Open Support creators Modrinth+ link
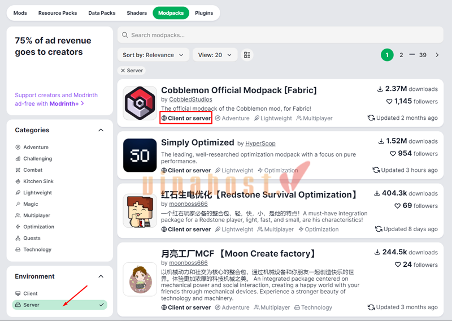 (56, 99)
